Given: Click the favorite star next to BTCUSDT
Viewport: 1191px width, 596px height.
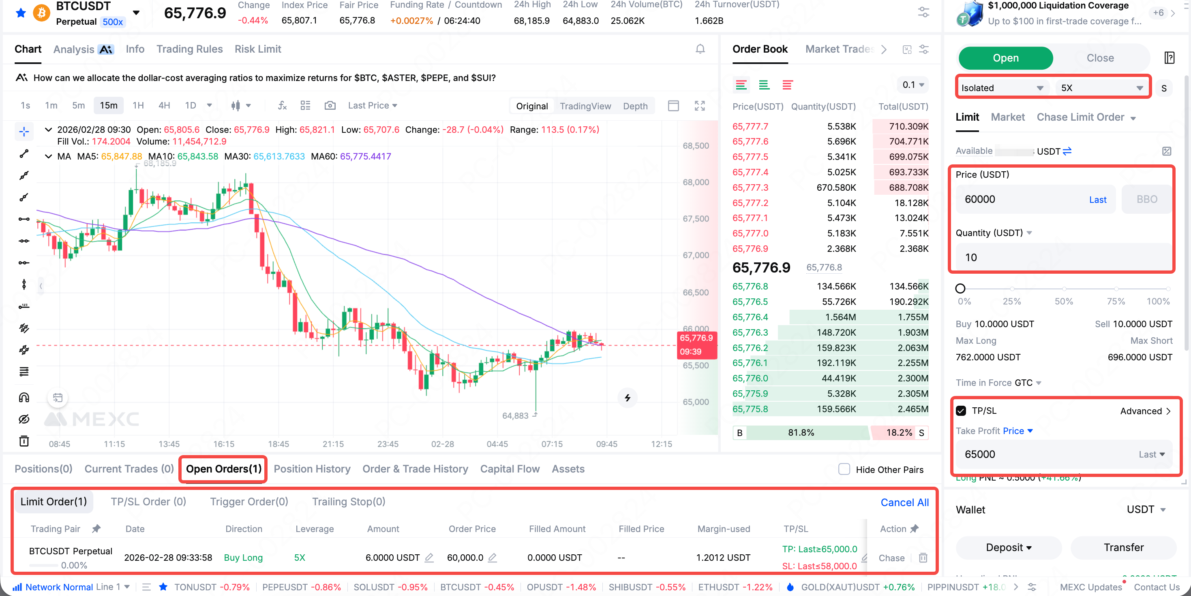Looking at the screenshot, I should pyautogui.click(x=20, y=13).
